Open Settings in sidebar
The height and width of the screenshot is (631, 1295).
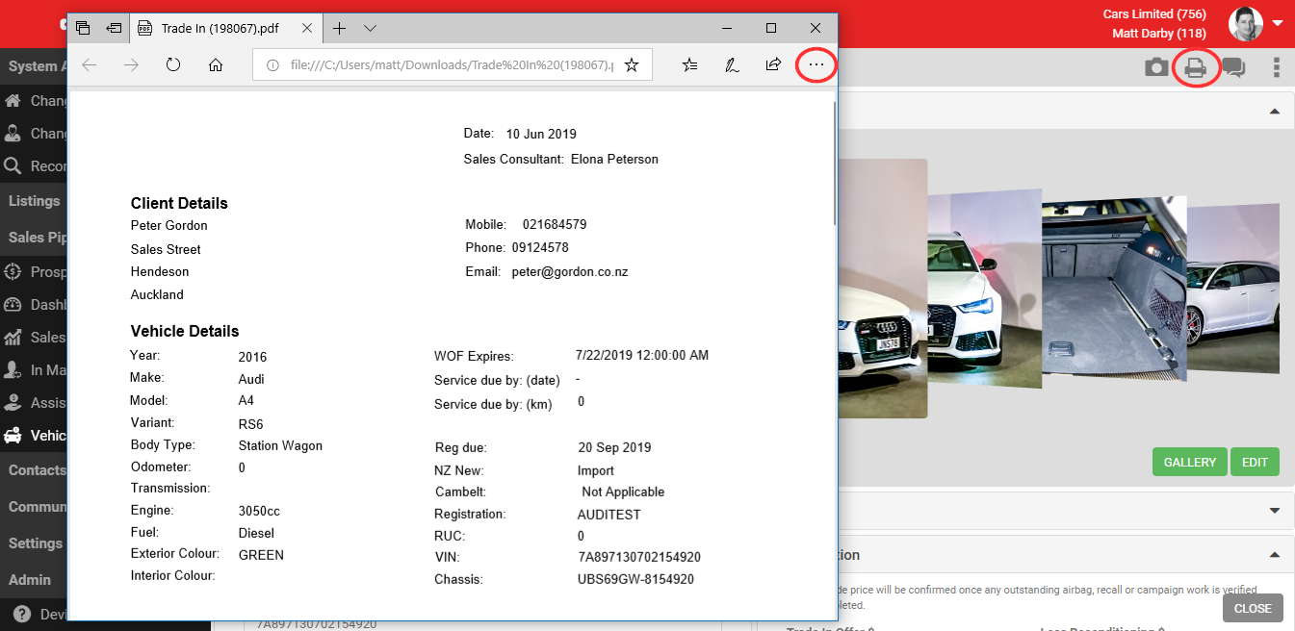coord(34,543)
